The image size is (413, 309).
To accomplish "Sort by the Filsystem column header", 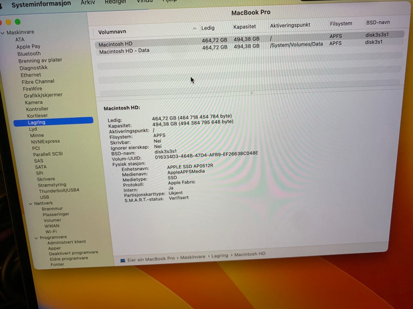I will pyautogui.click(x=341, y=24).
